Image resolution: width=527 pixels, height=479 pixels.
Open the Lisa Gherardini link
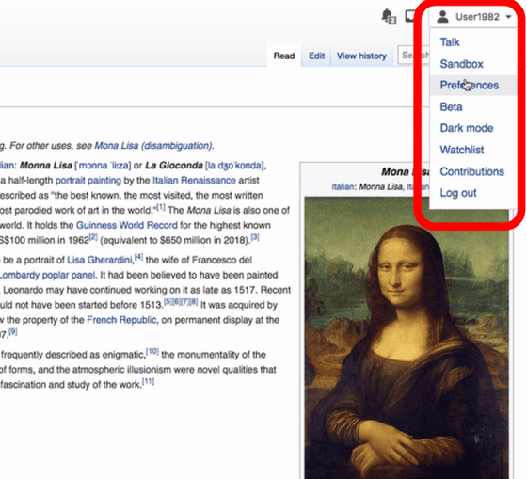coord(100,260)
